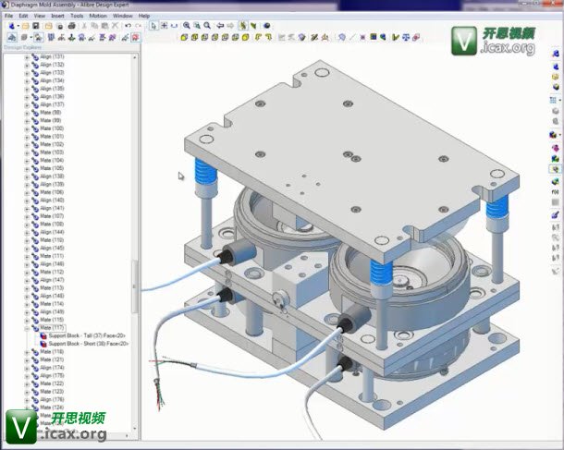Expand the Mate (118) constraint node
564x450 pixels.
pyautogui.click(x=27, y=352)
